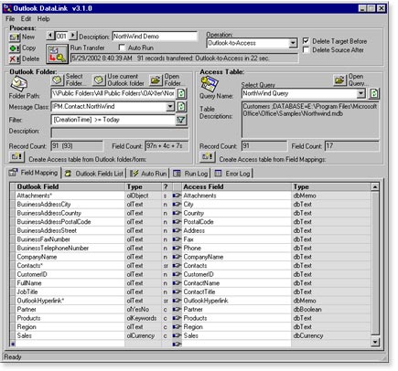The height and width of the screenshot is (371, 398).
Task: Expand the Query Name dropdown
Action: (x=361, y=93)
